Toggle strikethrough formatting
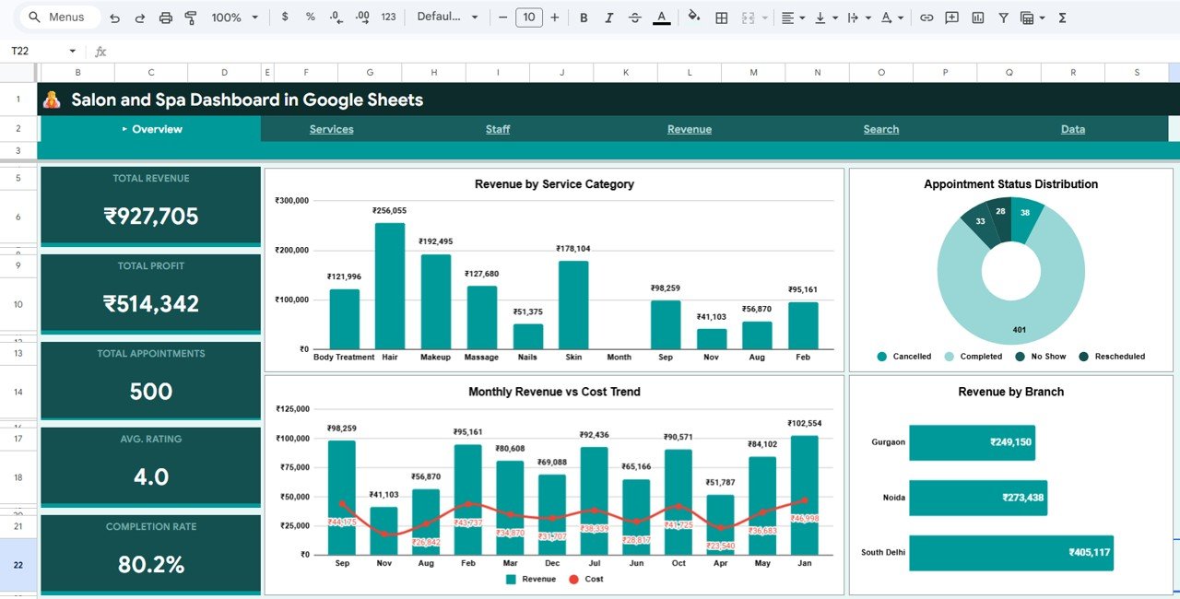 635,17
